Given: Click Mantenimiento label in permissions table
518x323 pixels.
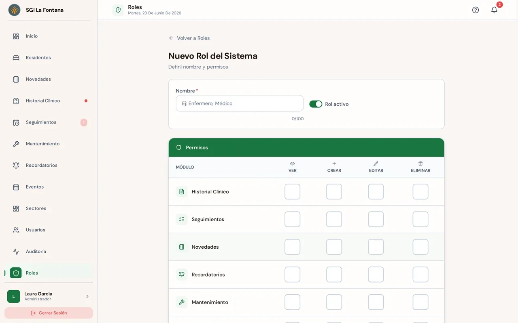Looking at the screenshot, I should (210, 302).
